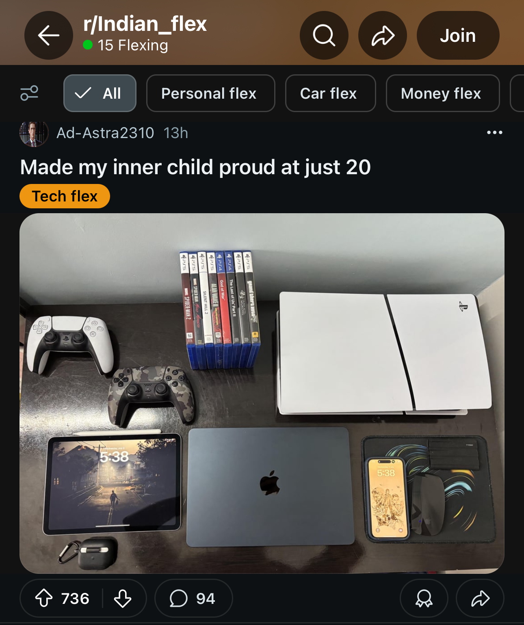Open post titled Made my inner child proud
This screenshot has height=625, width=524.
[195, 167]
